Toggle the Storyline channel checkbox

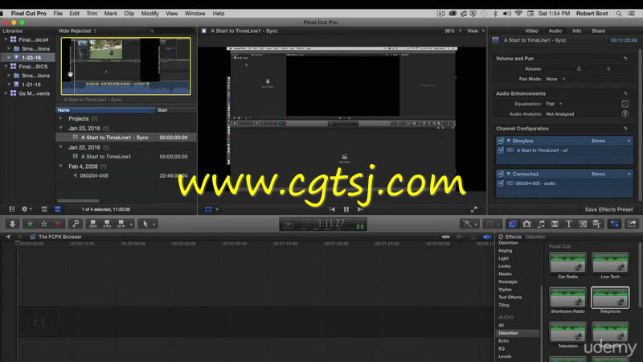(x=500, y=141)
